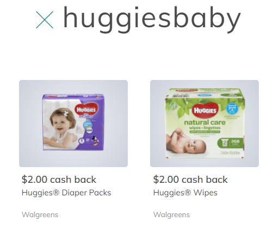Select the Huggies® Diaper Packs title
Viewport: 279px width, 234px height.
pos(66,193)
